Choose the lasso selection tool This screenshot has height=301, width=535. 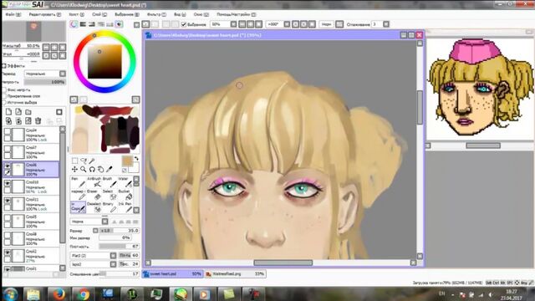[x=84, y=161]
